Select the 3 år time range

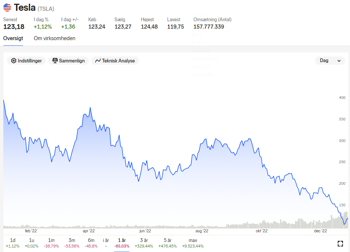[144, 243]
